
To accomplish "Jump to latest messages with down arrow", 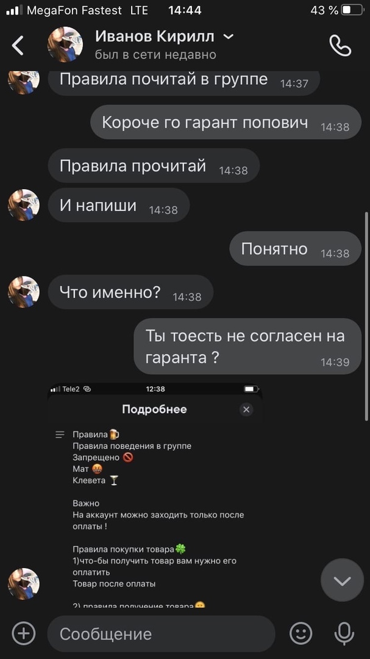I will point(343,580).
